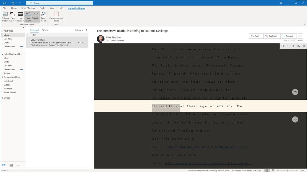Open the aka.ms ImmersiveReader Flyer link

tap(206, 147)
